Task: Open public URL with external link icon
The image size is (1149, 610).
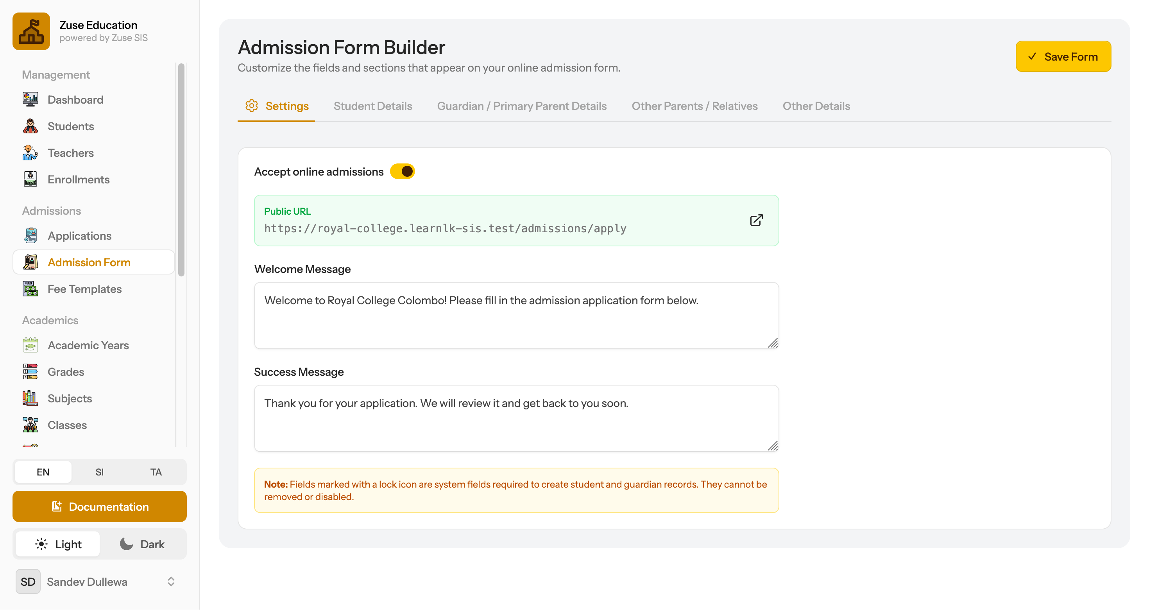Action: (x=756, y=220)
